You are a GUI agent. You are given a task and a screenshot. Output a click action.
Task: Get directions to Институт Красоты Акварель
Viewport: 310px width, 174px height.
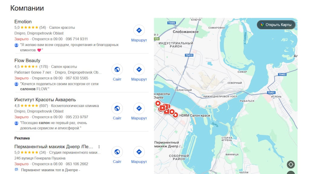139,108
